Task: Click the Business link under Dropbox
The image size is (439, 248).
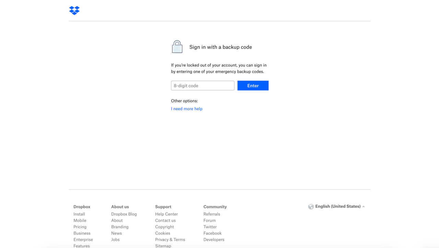Action: click(82, 233)
